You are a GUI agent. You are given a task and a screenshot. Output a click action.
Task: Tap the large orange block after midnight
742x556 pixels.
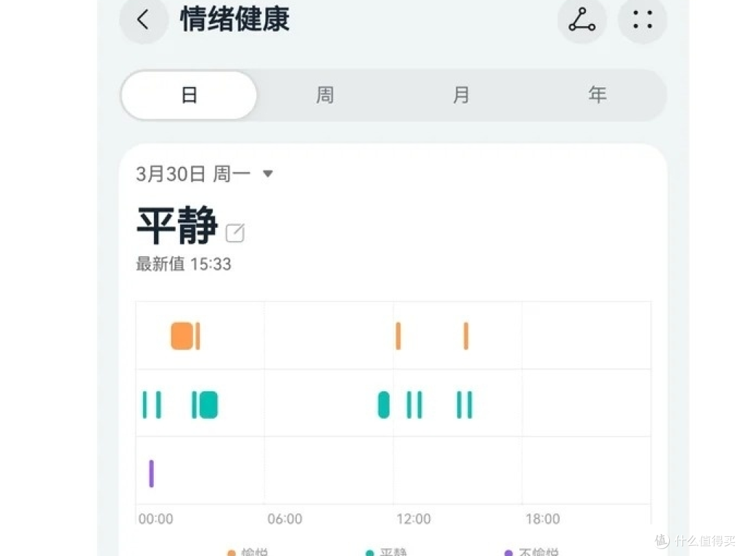[x=182, y=336]
